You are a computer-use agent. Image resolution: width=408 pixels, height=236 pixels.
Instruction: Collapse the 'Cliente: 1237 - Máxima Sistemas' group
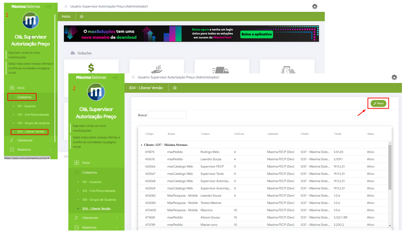coord(141,145)
